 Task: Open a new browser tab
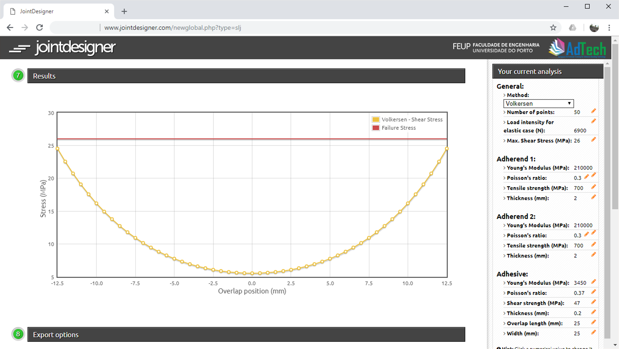(124, 11)
